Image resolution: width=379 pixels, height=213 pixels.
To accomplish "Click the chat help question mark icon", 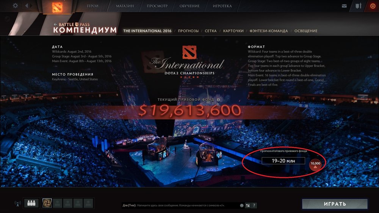I will click(x=254, y=205).
